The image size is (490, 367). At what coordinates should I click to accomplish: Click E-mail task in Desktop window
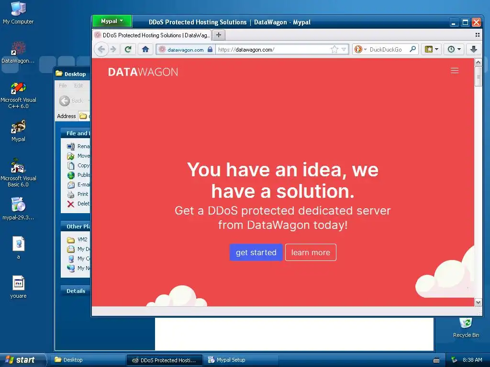(x=78, y=184)
